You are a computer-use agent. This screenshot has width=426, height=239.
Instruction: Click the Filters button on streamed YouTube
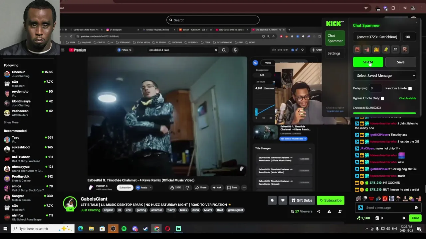coord(124,50)
